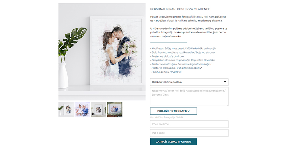
Task: Grab the textarea resize handle corner
Action: click(x=227, y=105)
